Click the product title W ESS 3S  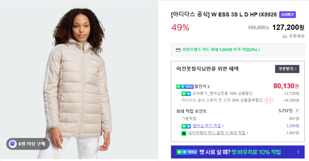[224, 15]
